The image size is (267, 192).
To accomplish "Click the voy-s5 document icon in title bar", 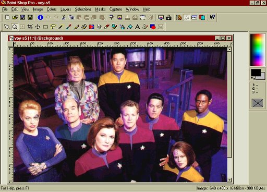I will click(x=11, y=38).
